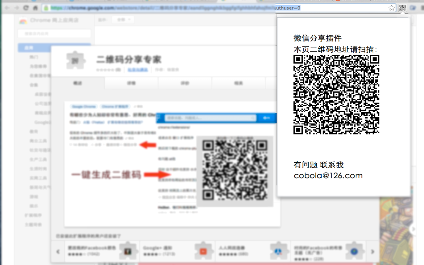The height and width of the screenshot is (265, 424).
Task: Click the 本页二维码地址请扫描 text in popup
Action: tap(336, 49)
